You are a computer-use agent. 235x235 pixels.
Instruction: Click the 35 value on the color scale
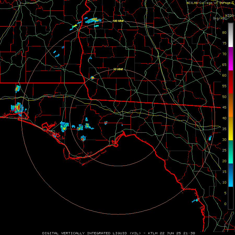point(224,129)
